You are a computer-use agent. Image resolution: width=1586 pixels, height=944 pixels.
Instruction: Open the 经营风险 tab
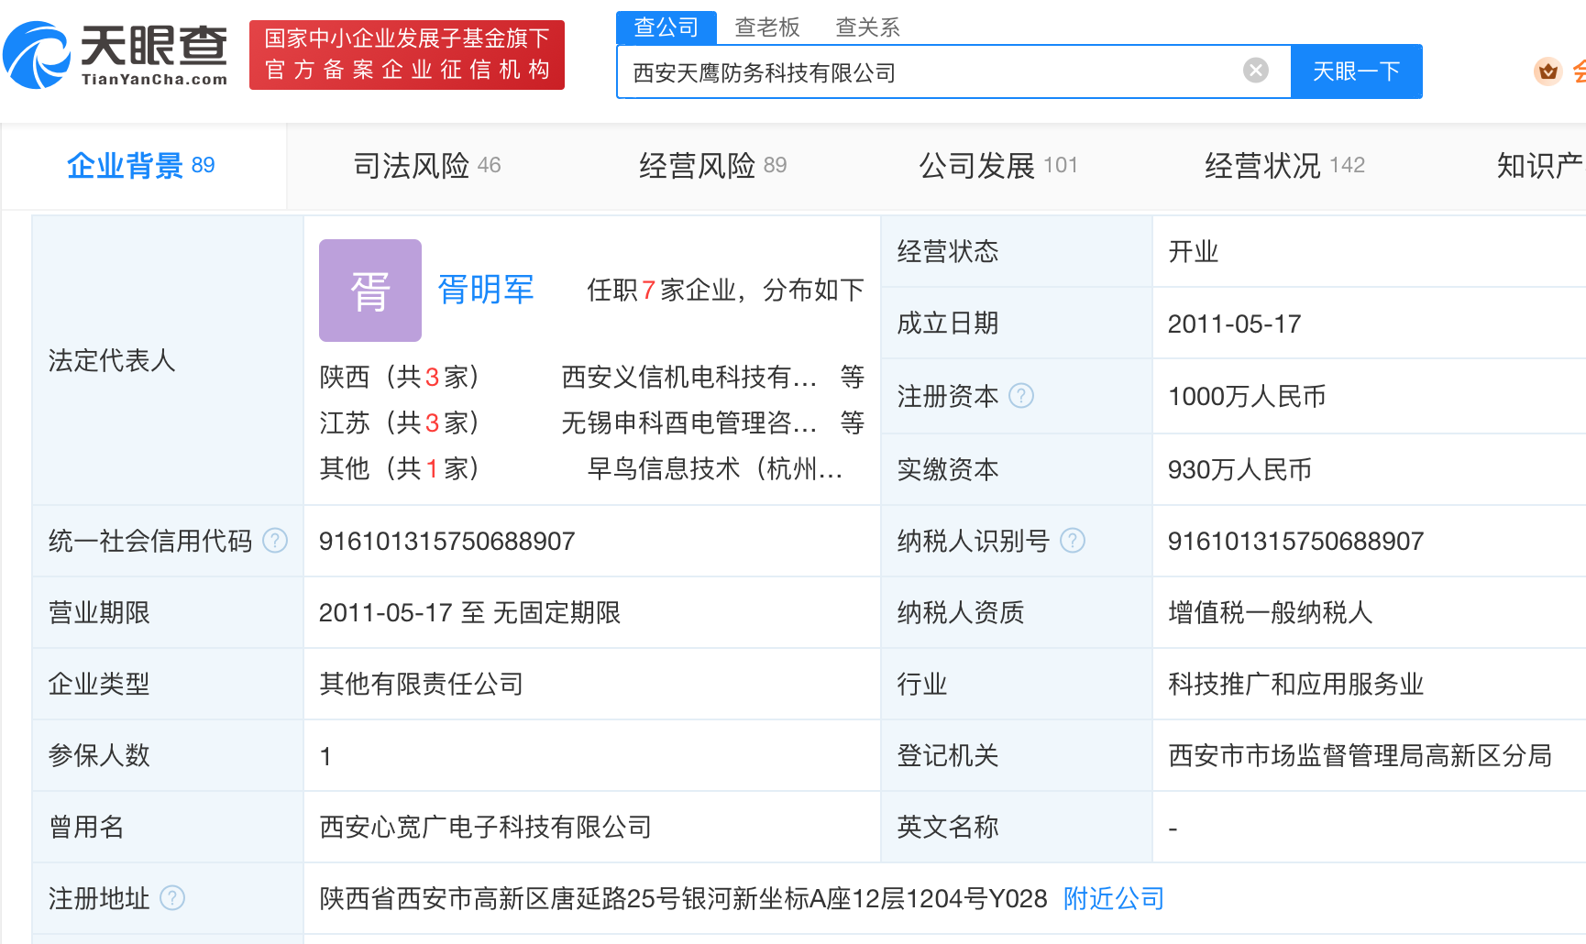tap(713, 166)
